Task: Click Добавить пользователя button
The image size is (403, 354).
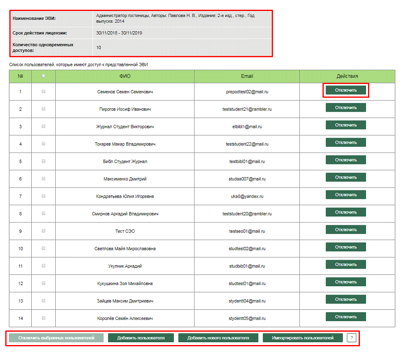Action: 141,338
